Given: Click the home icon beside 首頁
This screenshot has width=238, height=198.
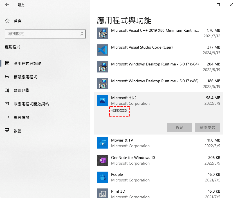Looking at the screenshot, I should pyautogui.click(x=7, y=21).
